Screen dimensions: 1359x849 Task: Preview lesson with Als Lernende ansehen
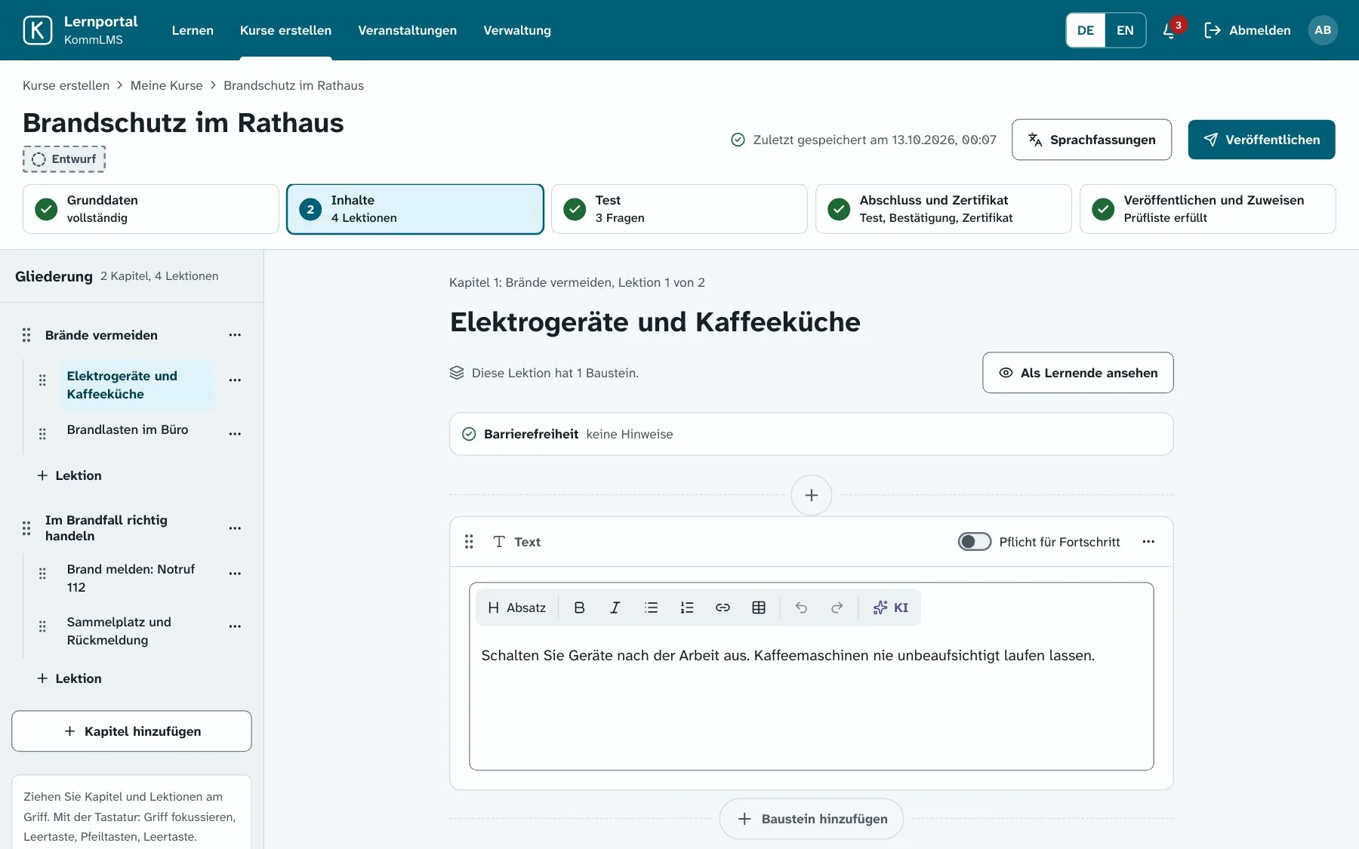point(1077,373)
